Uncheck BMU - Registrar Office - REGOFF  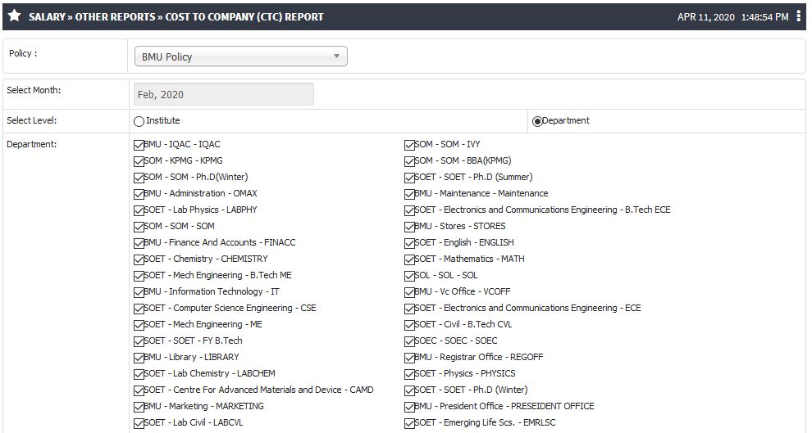click(x=409, y=358)
